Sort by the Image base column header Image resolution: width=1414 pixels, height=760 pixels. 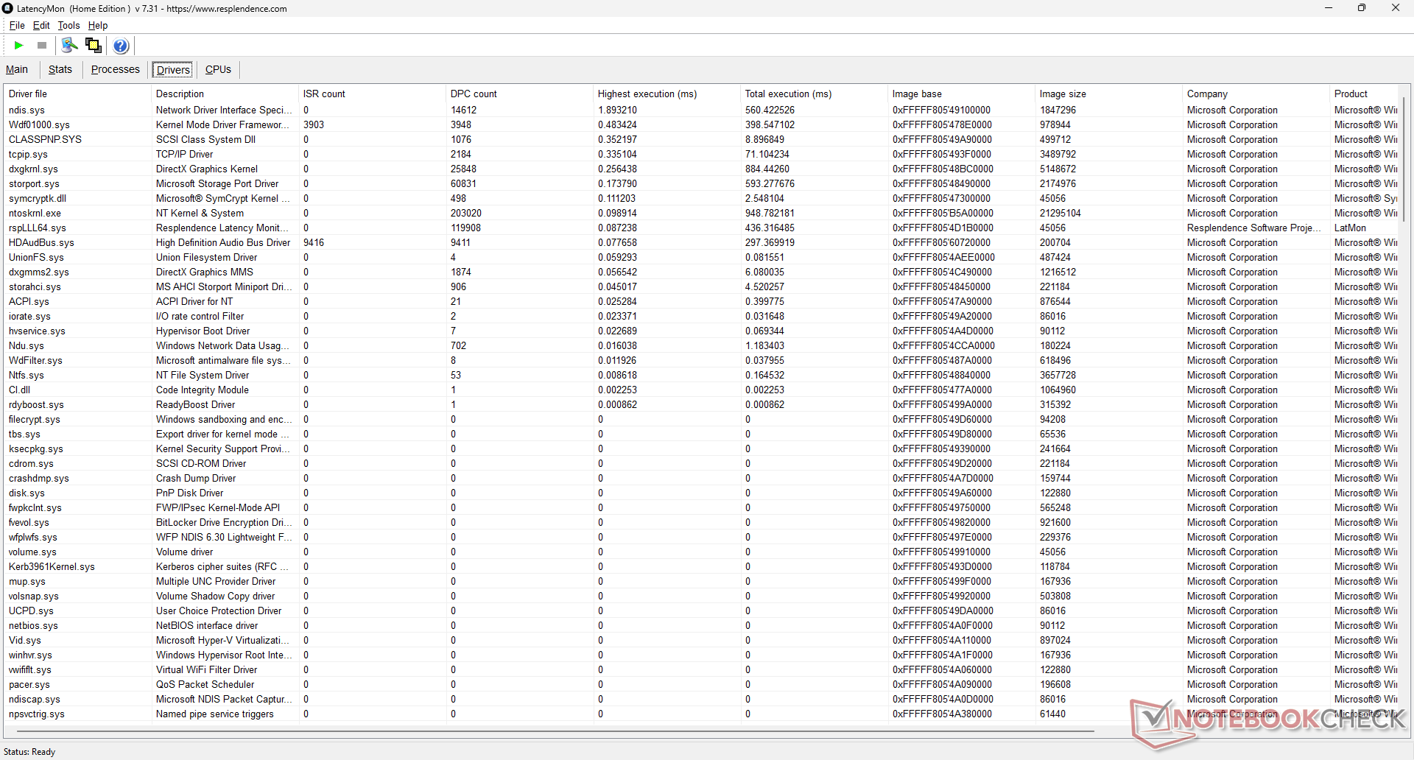coord(962,94)
